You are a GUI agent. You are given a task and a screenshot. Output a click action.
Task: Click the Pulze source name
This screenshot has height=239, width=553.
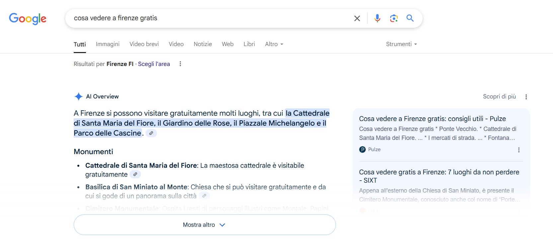coord(374,149)
